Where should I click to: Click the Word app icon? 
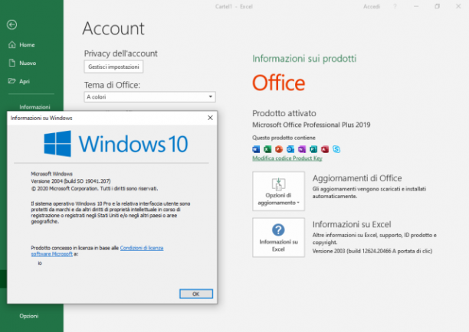pyautogui.click(x=256, y=149)
